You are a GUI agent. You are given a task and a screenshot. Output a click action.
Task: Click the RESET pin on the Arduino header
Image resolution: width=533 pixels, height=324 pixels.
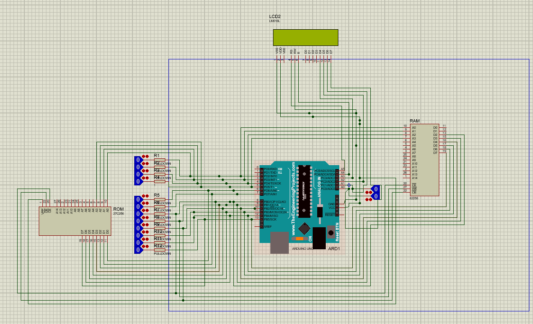(337, 215)
